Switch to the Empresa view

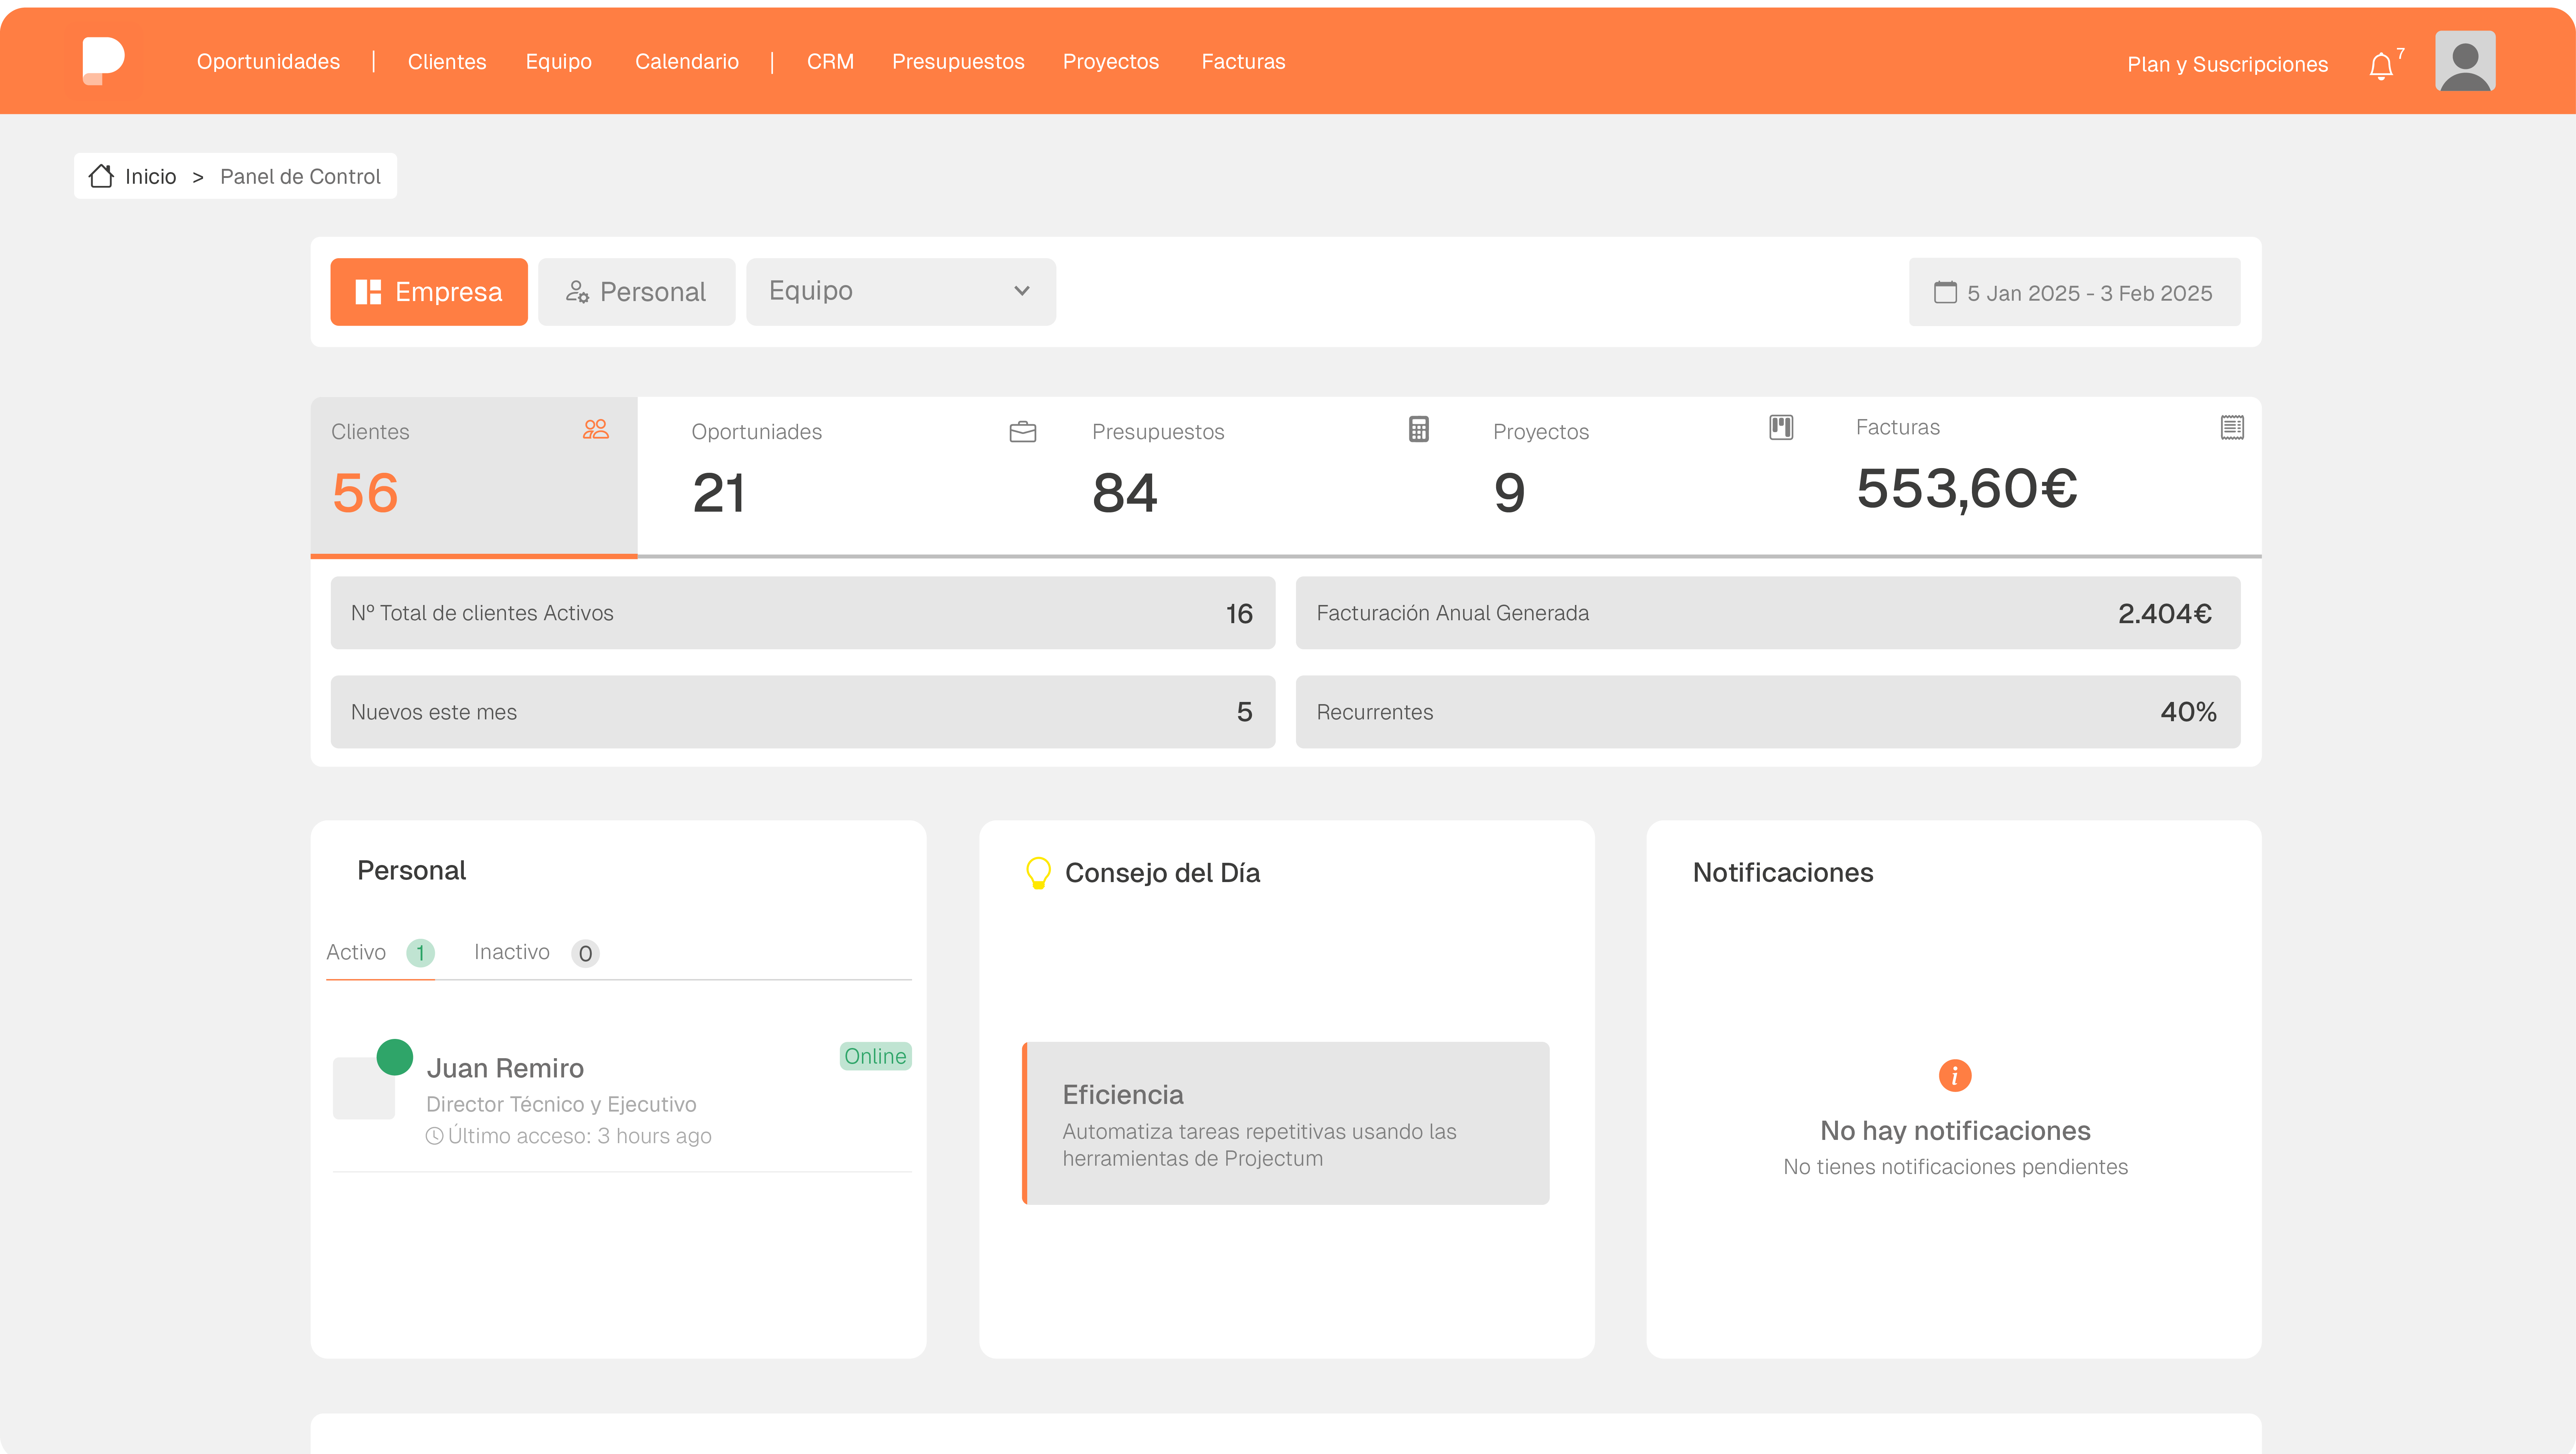429,292
